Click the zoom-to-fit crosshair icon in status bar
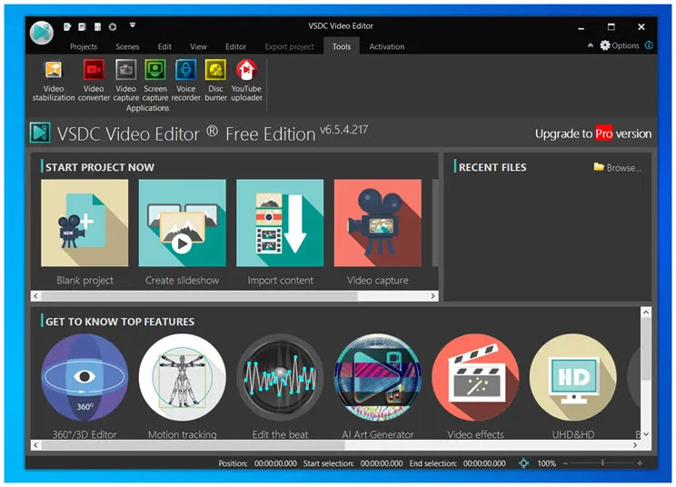 coord(523,463)
